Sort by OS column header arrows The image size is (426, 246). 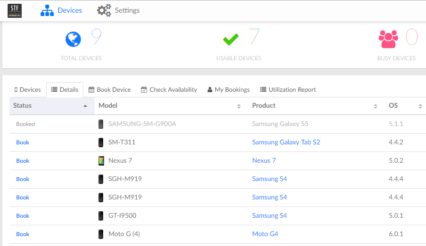(420, 106)
